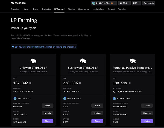Click the SDT rewards automatically harvested notice text
The height and width of the screenshot is (128, 164).
point(45,47)
